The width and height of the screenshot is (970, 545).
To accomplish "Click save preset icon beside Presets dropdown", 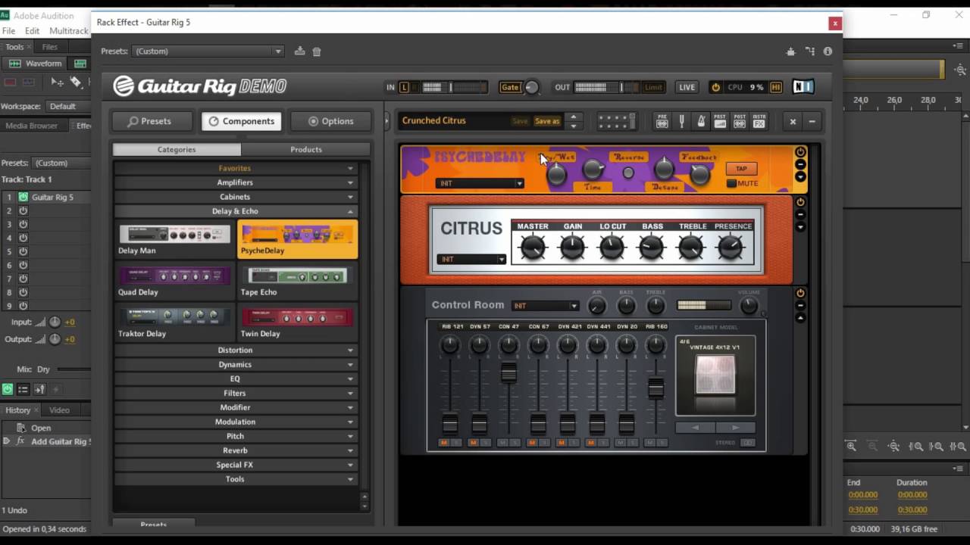I will tap(299, 51).
